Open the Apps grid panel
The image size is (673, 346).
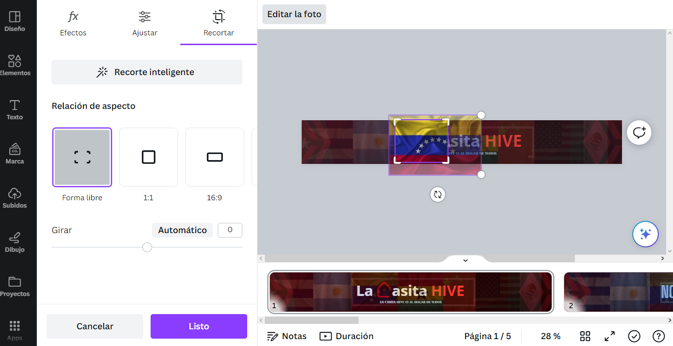click(15, 330)
